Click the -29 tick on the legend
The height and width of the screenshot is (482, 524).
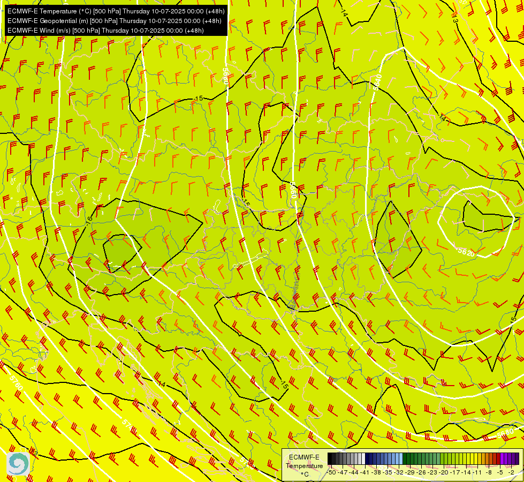tap(409, 472)
